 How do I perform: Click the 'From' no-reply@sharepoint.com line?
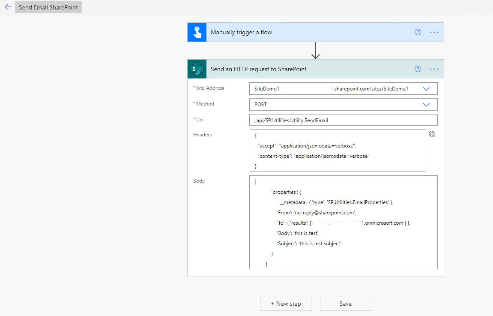click(x=316, y=213)
